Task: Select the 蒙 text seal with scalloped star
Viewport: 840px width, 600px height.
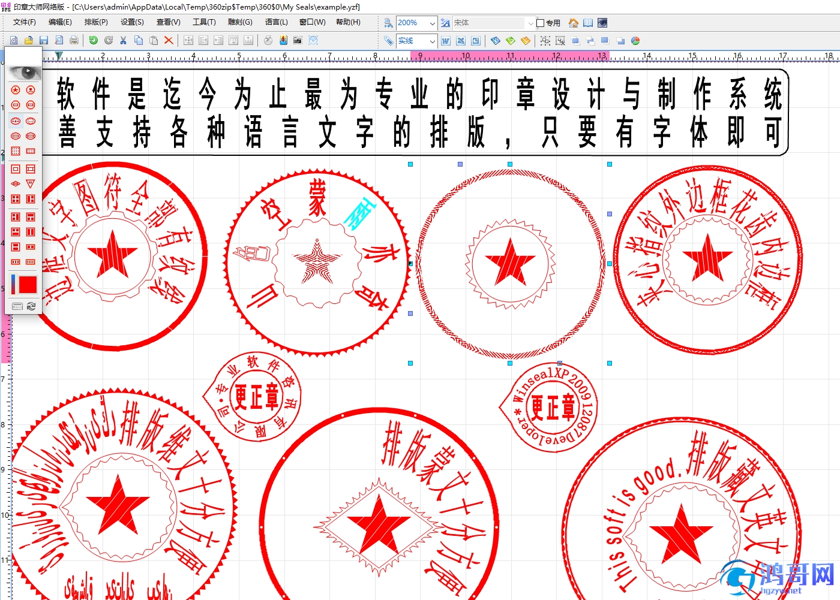Action: (317, 261)
